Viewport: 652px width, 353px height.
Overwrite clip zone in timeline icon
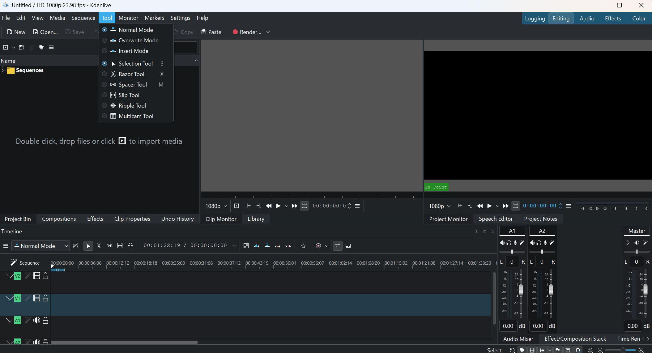tap(267, 246)
